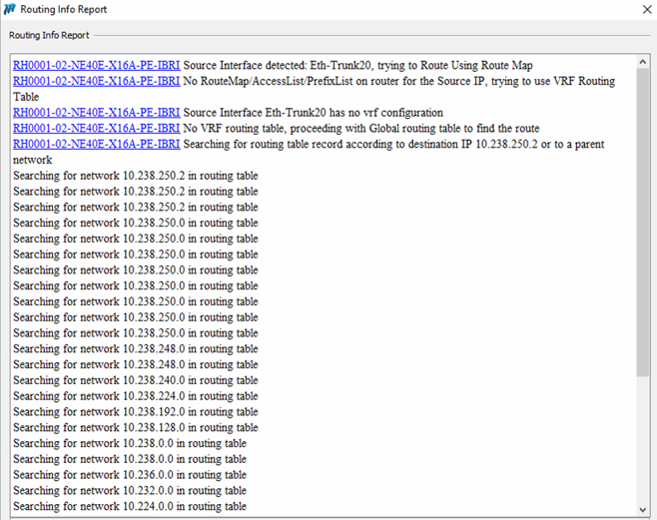This screenshot has height=520, width=657.
Task: Select the 'Searching for network 10.238.192.0' line
Action: click(x=135, y=412)
